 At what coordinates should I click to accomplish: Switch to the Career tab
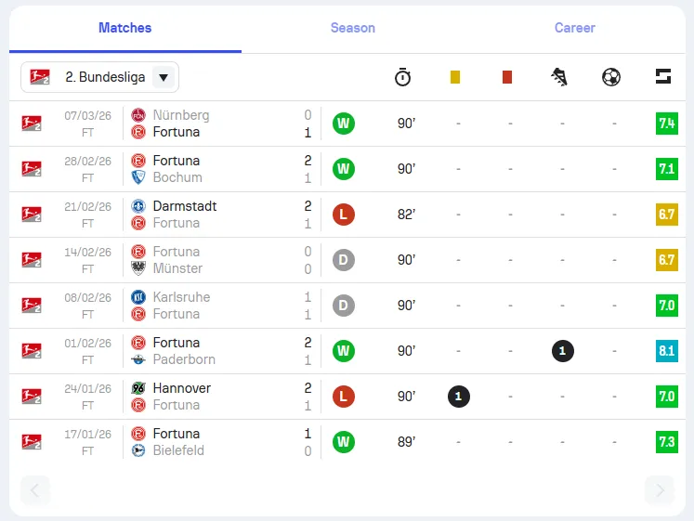575,28
